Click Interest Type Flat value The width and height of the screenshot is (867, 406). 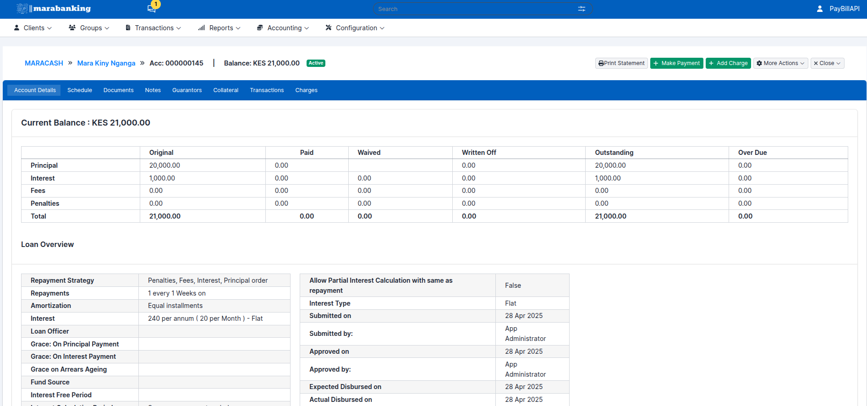(x=510, y=303)
